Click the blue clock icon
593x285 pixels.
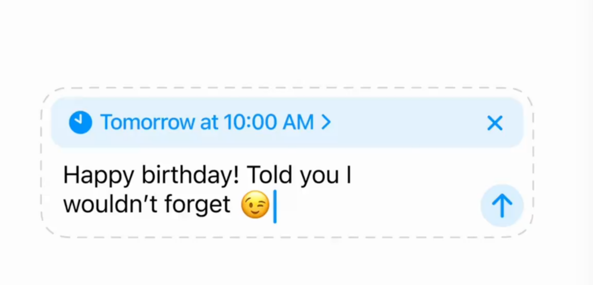coord(80,123)
